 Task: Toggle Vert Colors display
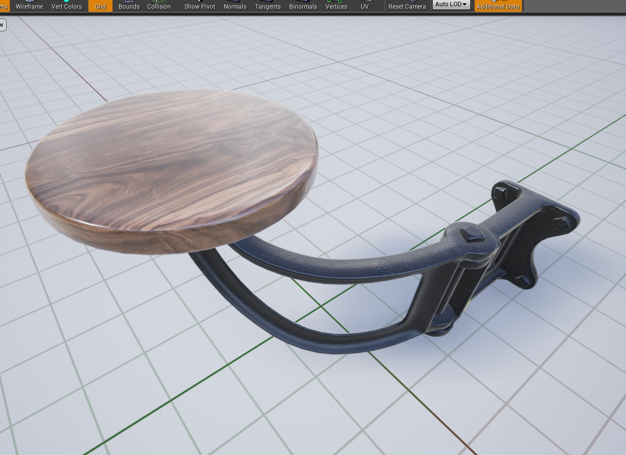click(67, 6)
